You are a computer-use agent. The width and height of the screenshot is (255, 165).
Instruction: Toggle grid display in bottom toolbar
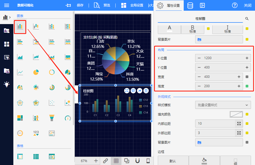click(x=116, y=161)
